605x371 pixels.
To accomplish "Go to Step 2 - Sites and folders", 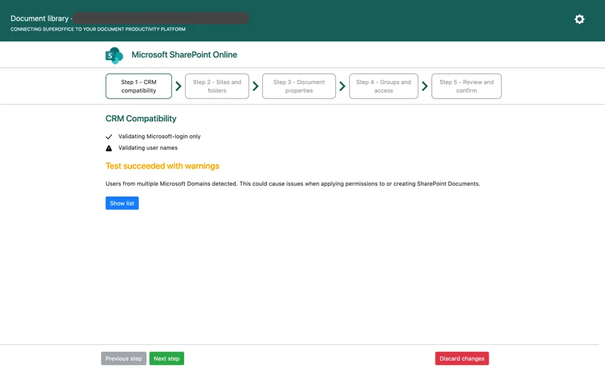I will pos(217,87).
